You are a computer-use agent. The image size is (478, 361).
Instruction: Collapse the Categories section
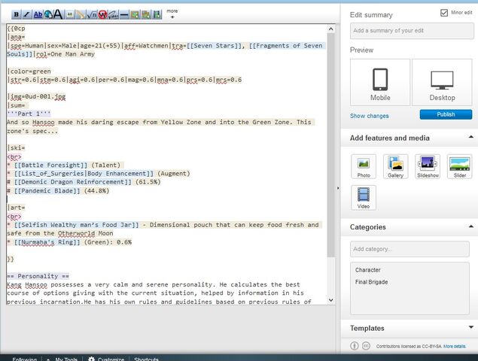point(471,226)
